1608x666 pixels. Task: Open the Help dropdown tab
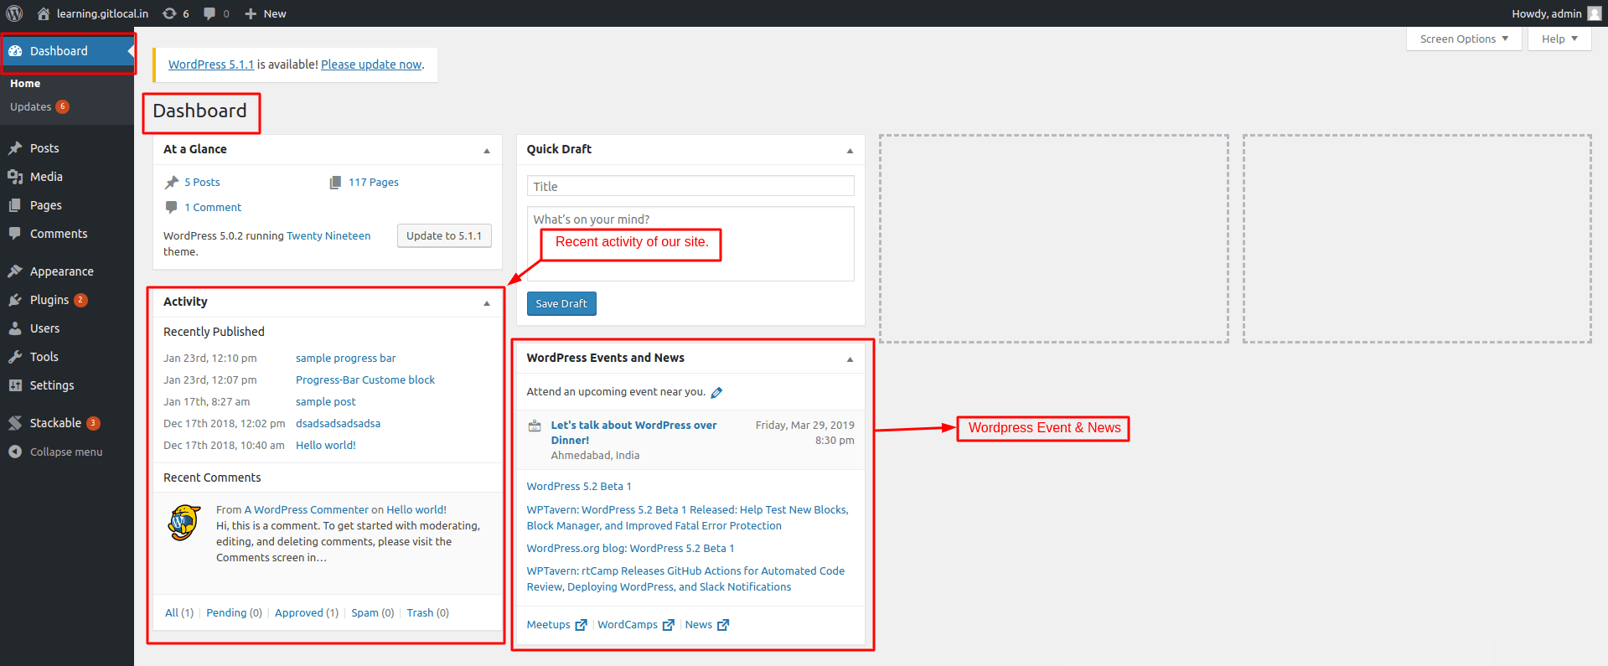1559,39
